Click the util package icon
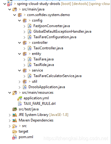Viewport: 111px width, 144px height. click(25, 81)
